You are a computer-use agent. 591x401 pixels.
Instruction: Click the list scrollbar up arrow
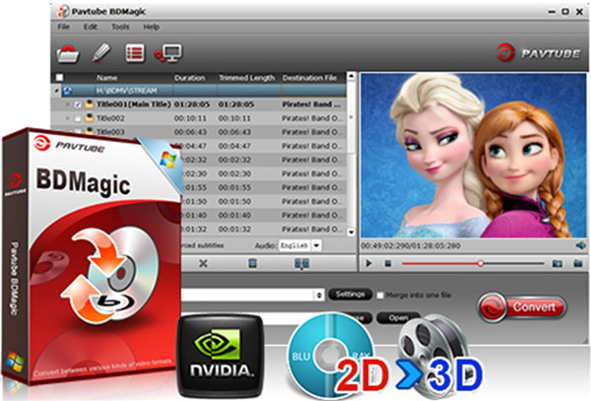(x=351, y=77)
